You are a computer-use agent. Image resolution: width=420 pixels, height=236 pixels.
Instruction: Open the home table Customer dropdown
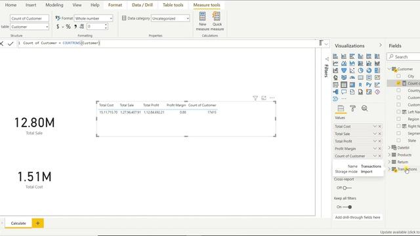30,27
